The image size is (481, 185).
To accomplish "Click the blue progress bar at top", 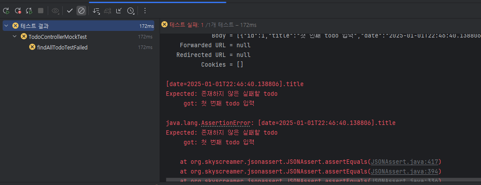I will (x=158, y=2).
